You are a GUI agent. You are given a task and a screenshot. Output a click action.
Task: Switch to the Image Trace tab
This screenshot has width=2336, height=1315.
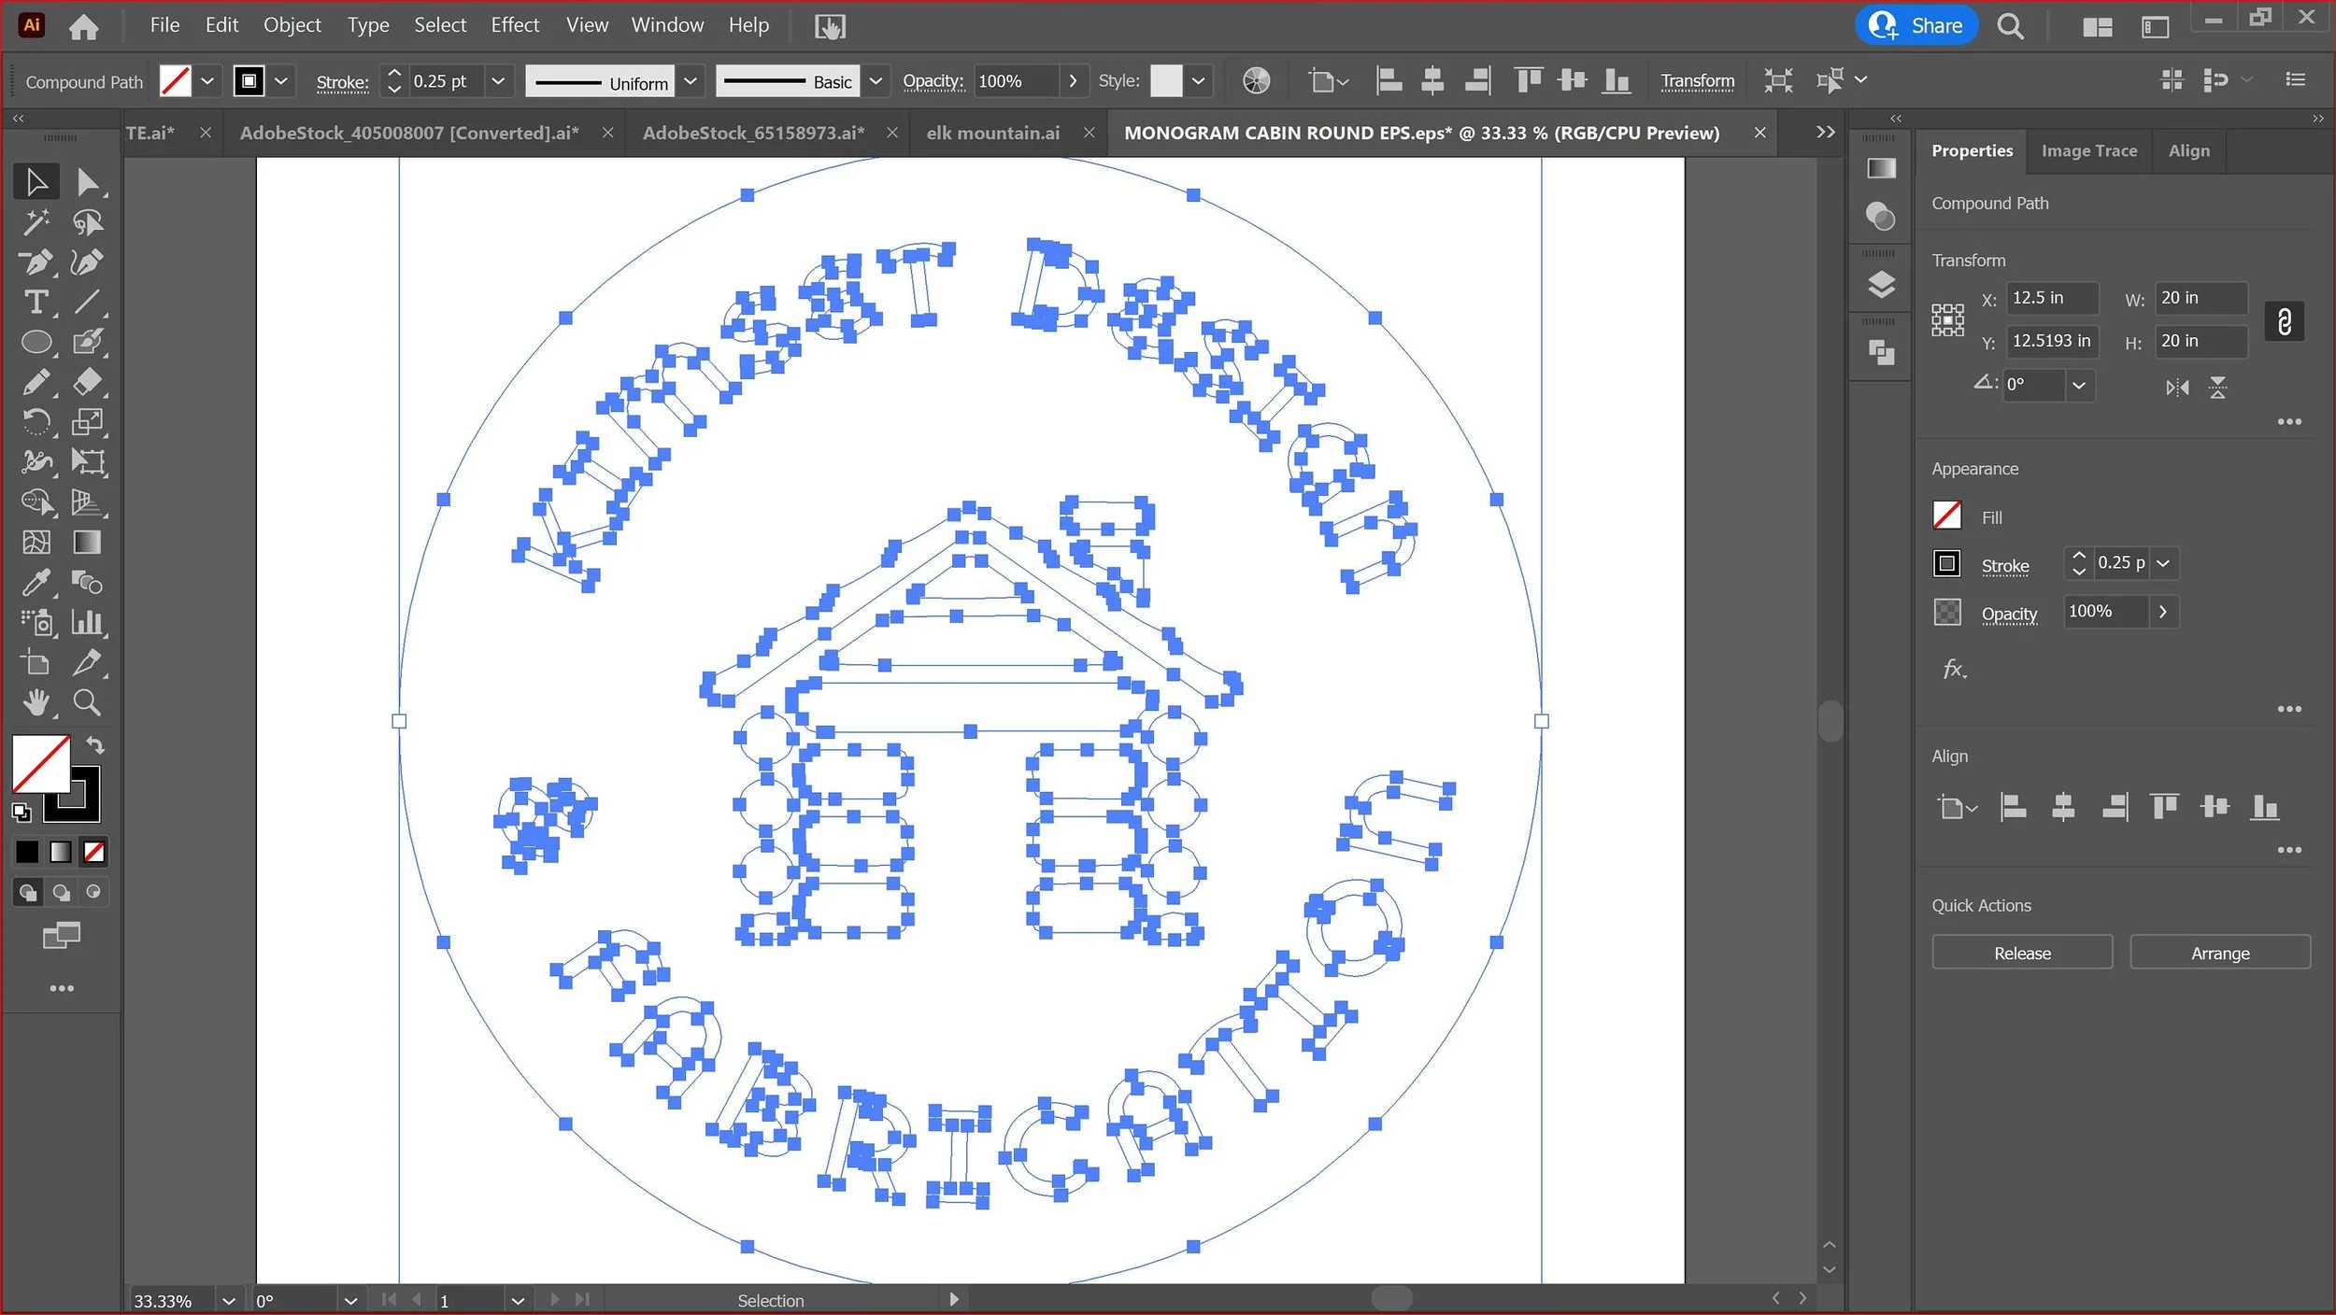(x=2088, y=151)
